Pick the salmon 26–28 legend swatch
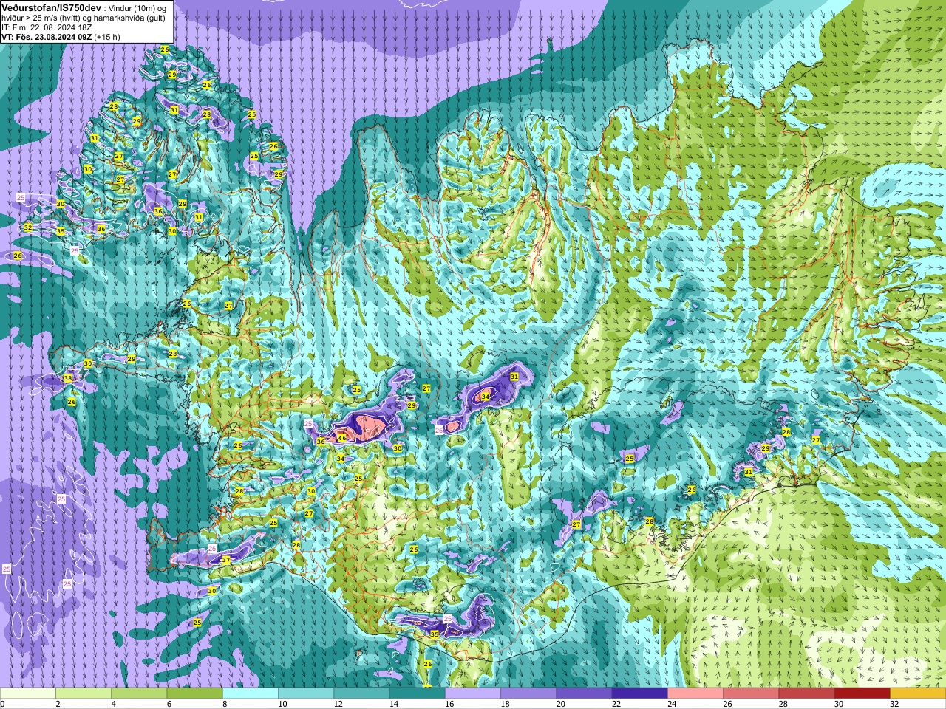946x709 pixels. [x=751, y=693]
